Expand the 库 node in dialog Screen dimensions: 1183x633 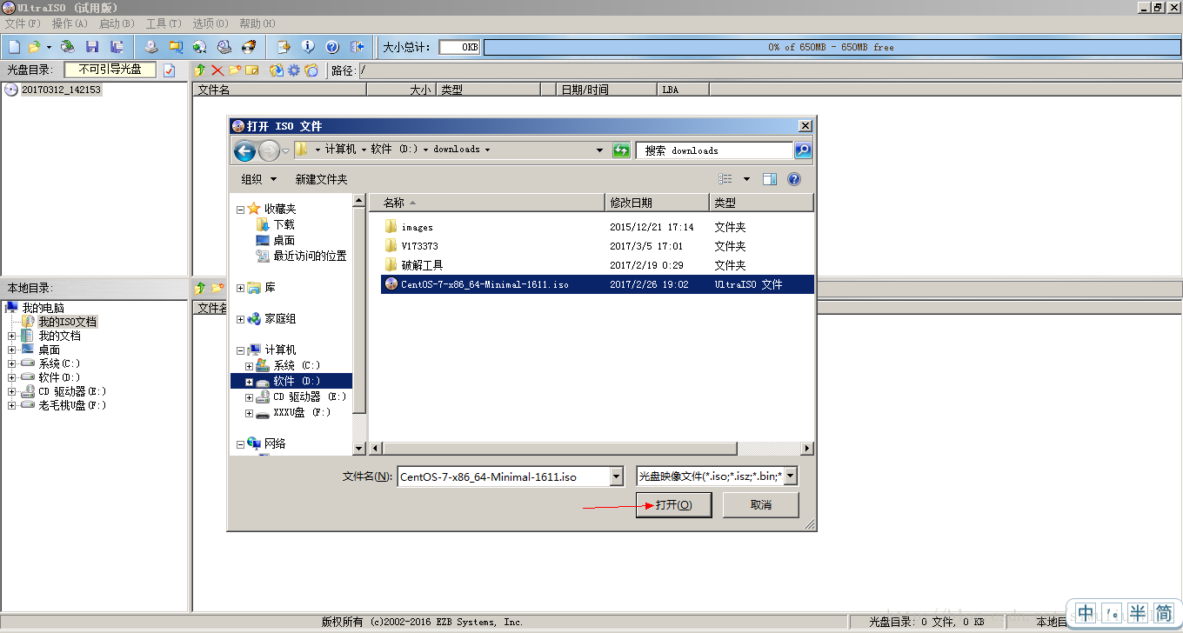(241, 288)
